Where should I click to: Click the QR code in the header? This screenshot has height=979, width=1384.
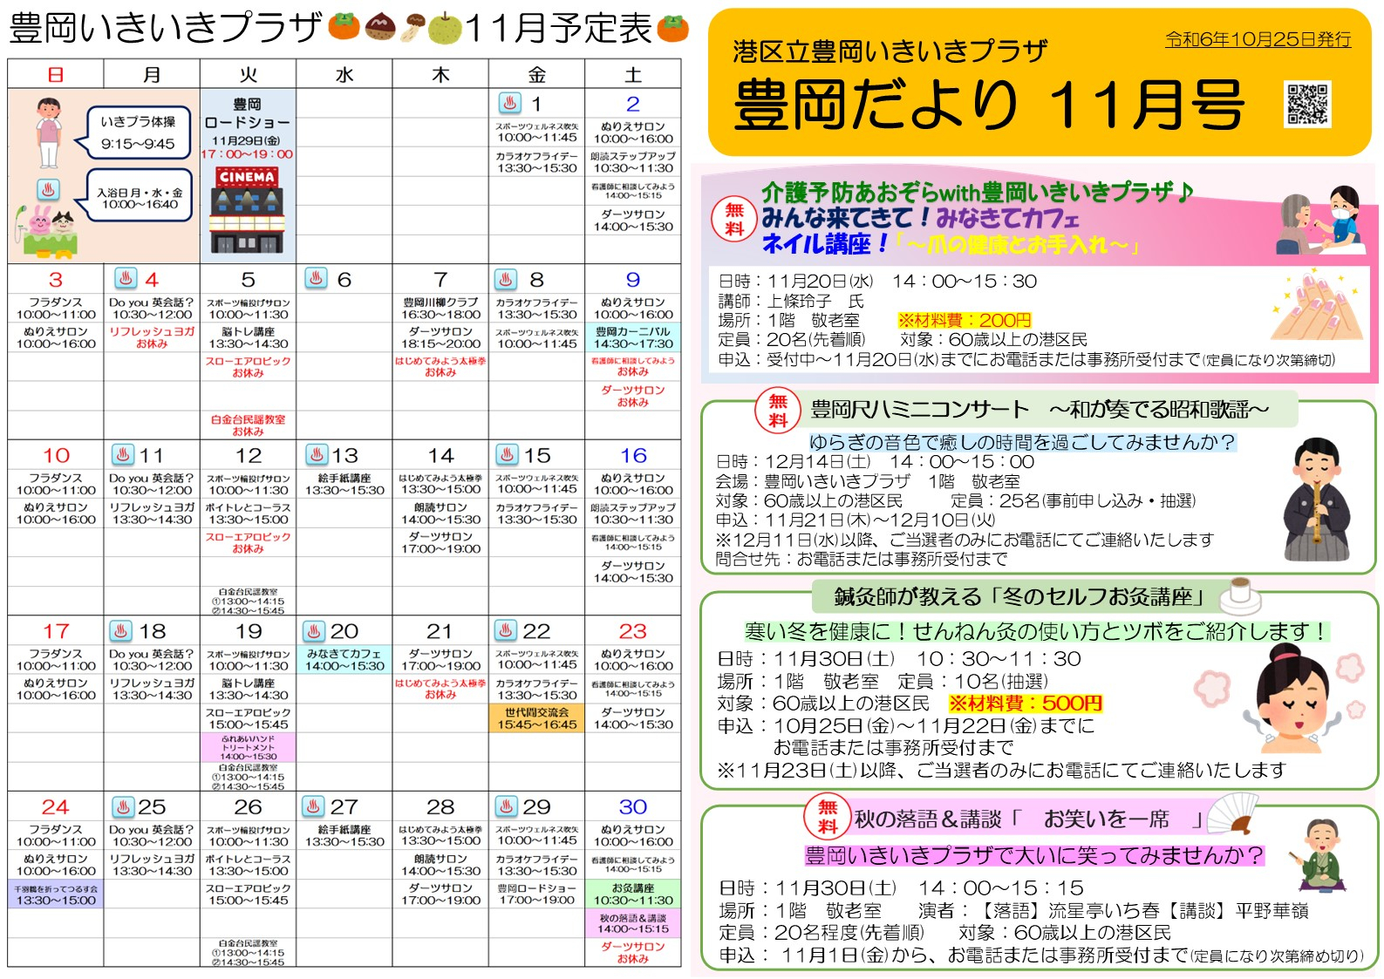(1307, 105)
